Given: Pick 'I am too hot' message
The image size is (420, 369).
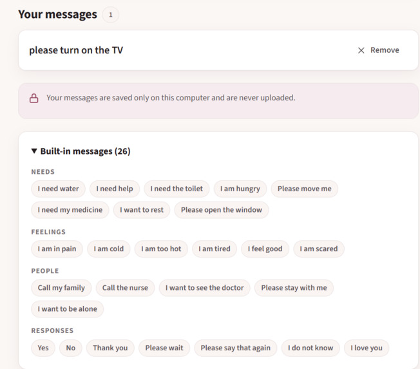Looking at the screenshot, I should [x=161, y=249].
